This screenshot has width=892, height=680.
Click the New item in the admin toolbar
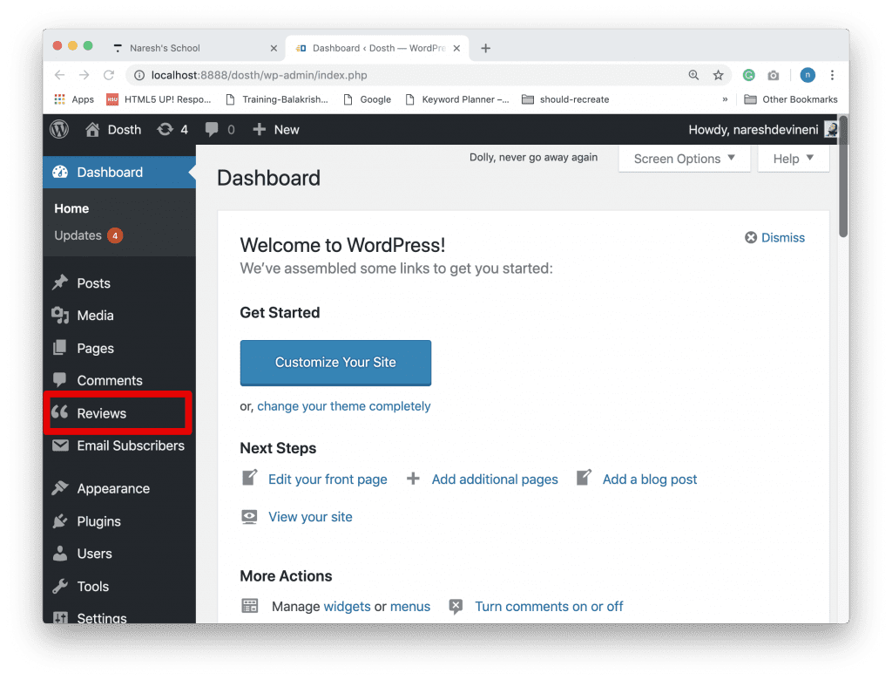[x=275, y=129]
